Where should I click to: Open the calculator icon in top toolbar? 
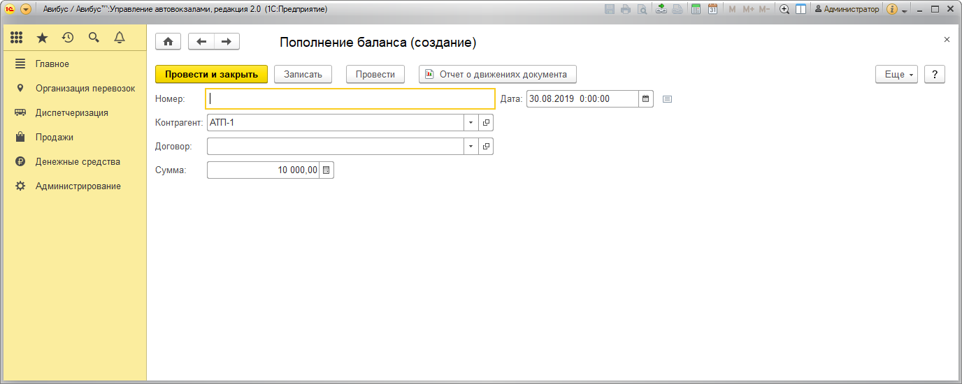pos(696,9)
